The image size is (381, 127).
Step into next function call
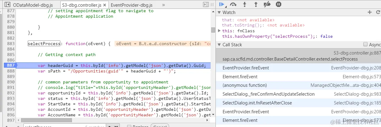244,4
